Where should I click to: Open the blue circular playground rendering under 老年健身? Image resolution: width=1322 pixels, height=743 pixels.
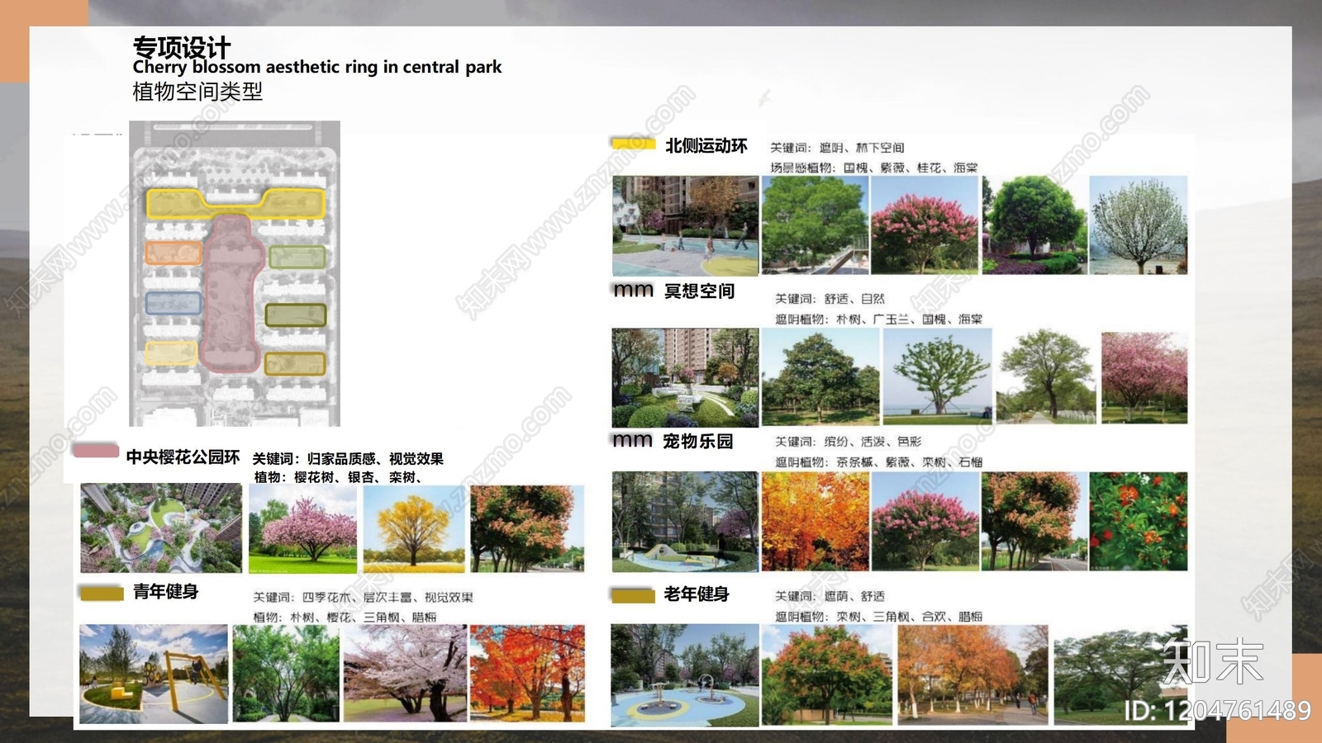(x=684, y=675)
